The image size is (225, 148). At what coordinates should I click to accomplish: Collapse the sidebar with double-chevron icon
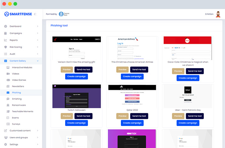click(35, 14)
